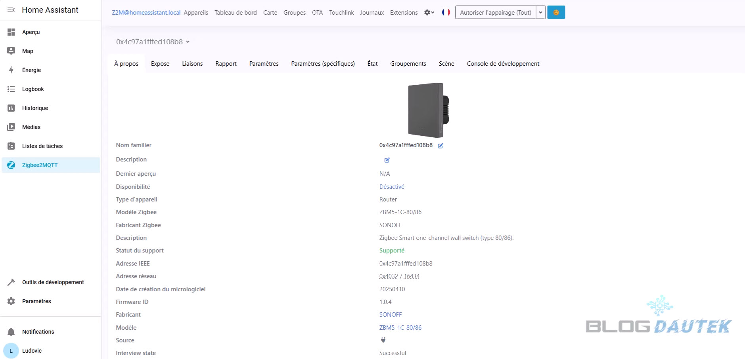Screen dimensions: 745x359
Task: Open Outils de développement in sidebar
Action: (x=53, y=282)
